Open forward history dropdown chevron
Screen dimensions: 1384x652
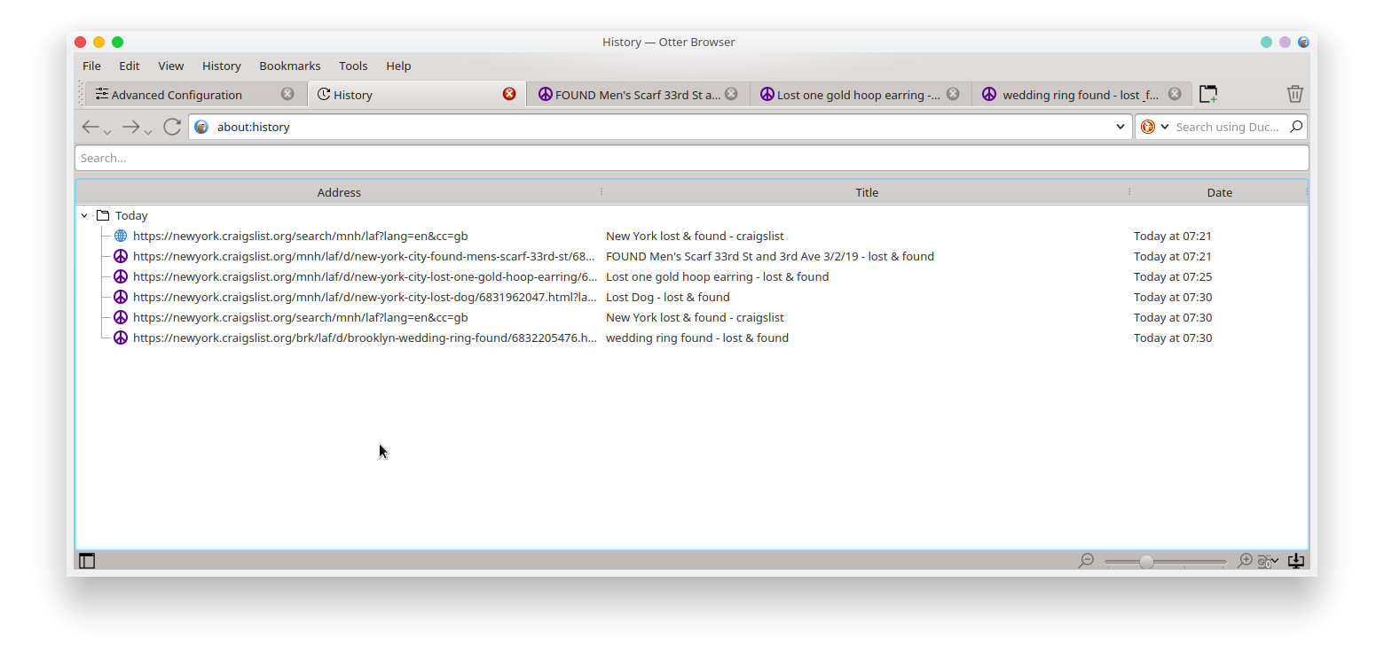[x=148, y=132]
